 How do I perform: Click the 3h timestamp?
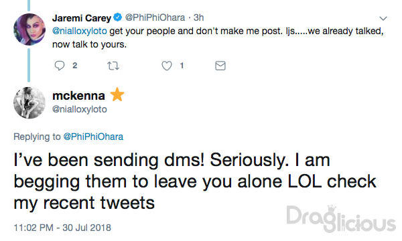point(199,17)
